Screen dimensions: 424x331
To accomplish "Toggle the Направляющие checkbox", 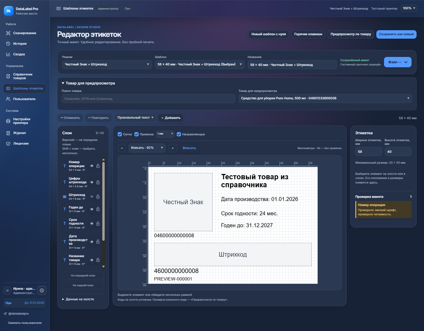I will pos(179,134).
